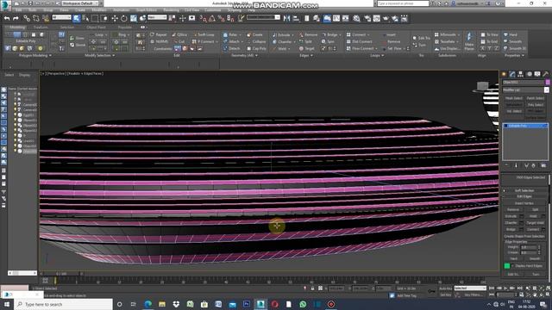The image size is (552, 310).
Task: Open Select by Name dialog icon
Action: [85, 18]
